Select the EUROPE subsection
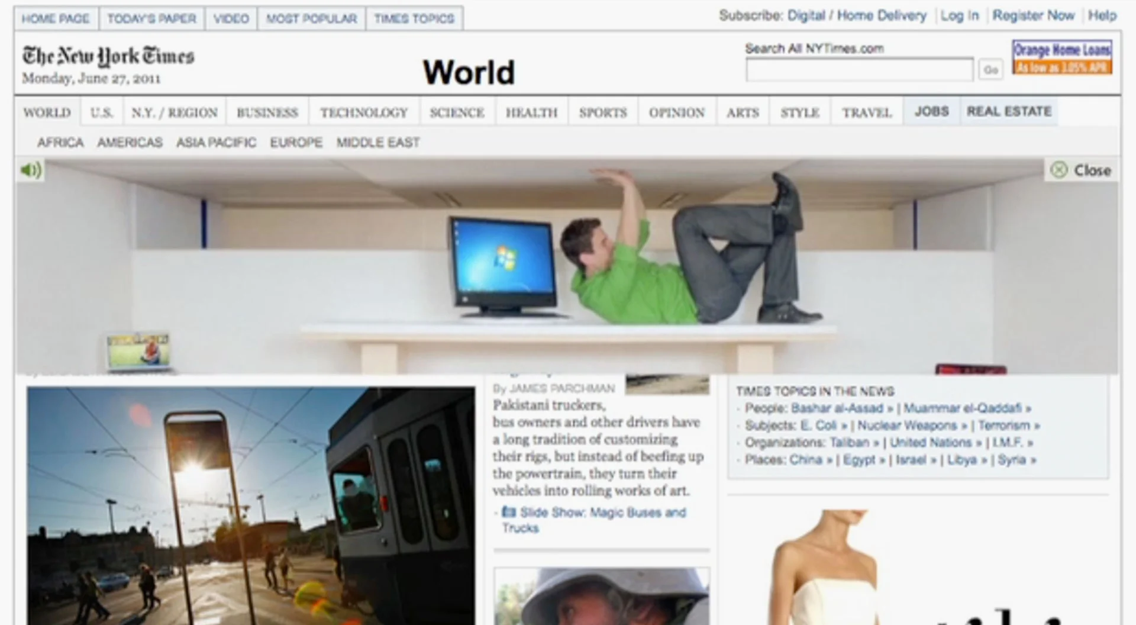 pyautogui.click(x=296, y=143)
